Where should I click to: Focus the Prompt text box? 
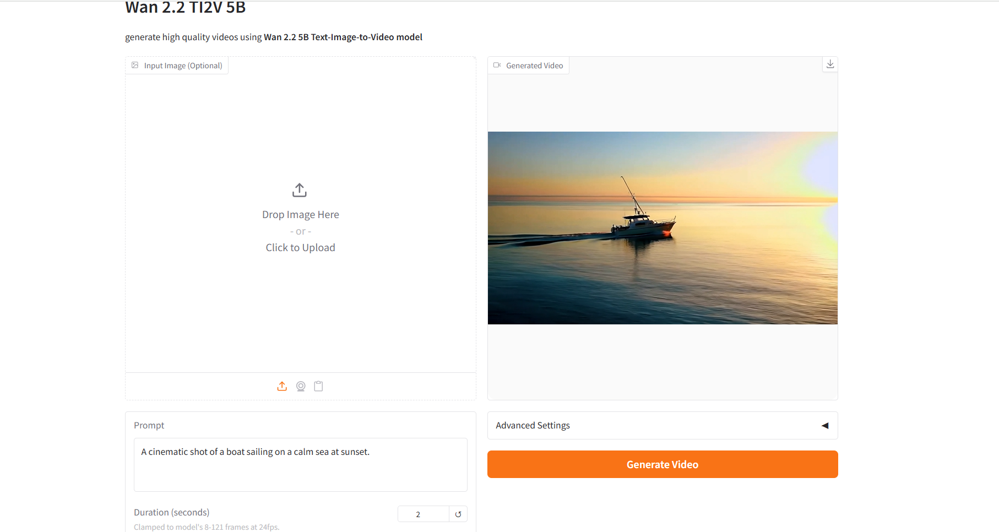tap(301, 465)
